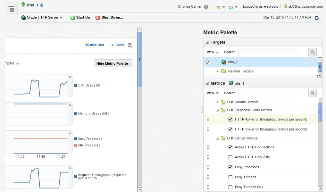Click the Change Center label
The height and width of the screenshot is (192, 326).
[x=190, y=7]
